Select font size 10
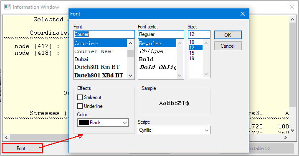The image size is (299, 156). [195, 42]
